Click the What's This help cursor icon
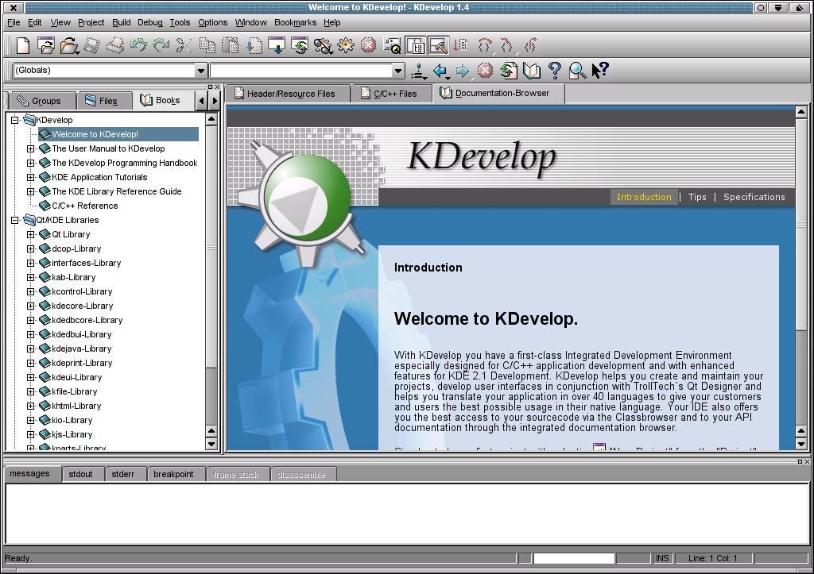Viewport: 814px width, 574px height. click(x=601, y=71)
